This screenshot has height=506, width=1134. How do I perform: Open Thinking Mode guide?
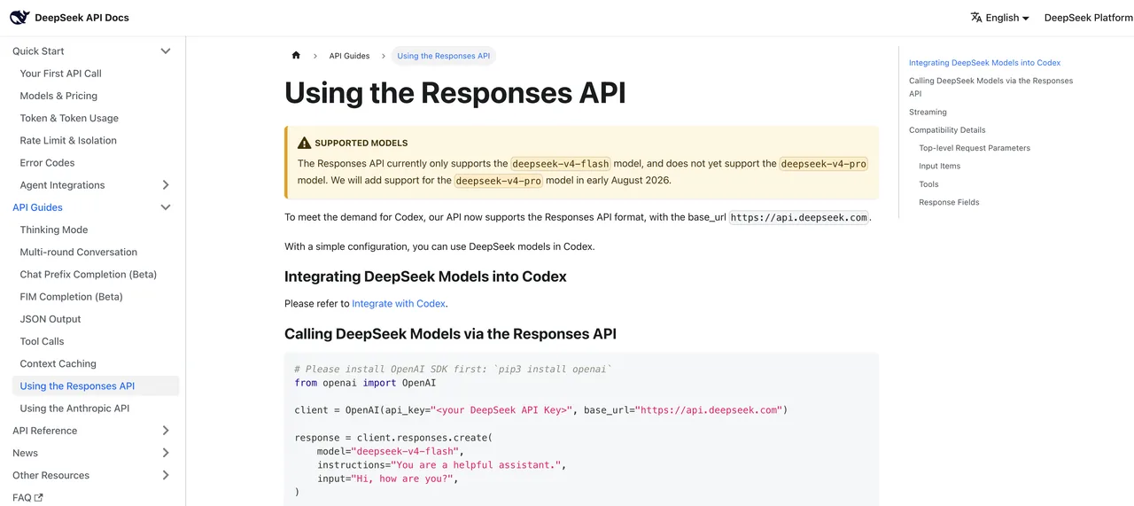click(x=54, y=230)
